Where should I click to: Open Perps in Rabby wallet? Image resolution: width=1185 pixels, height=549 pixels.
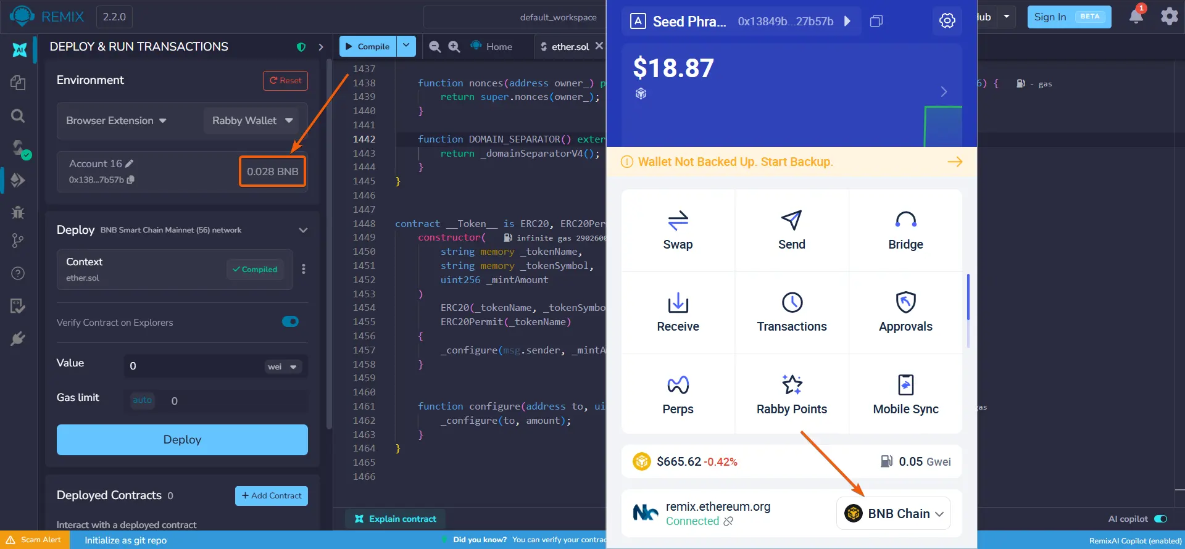[678, 395]
